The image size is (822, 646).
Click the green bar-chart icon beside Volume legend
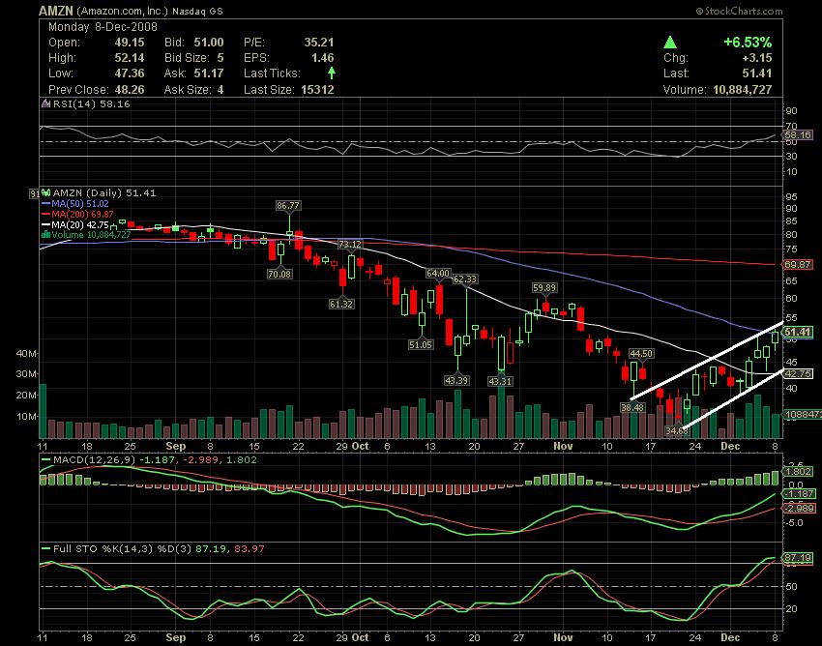pyautogui.click(x=45, y=235)
